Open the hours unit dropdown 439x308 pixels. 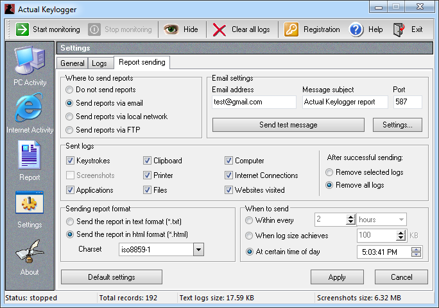tap(401, 220)
